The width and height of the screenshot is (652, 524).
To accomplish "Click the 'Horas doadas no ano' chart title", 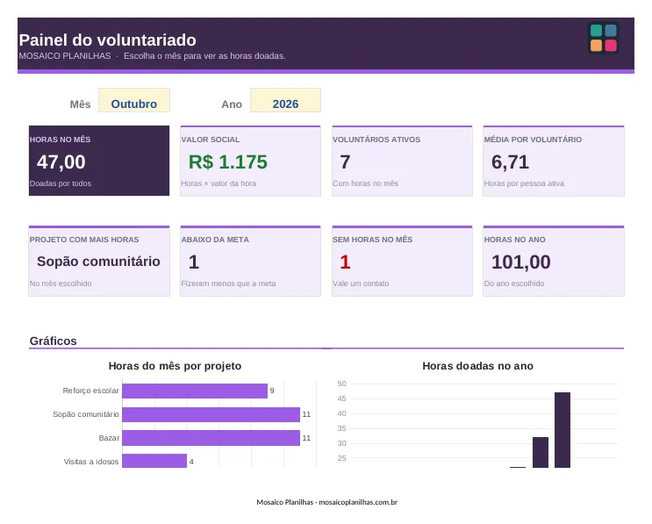I will pyautogui.click(x=477, y=366).
